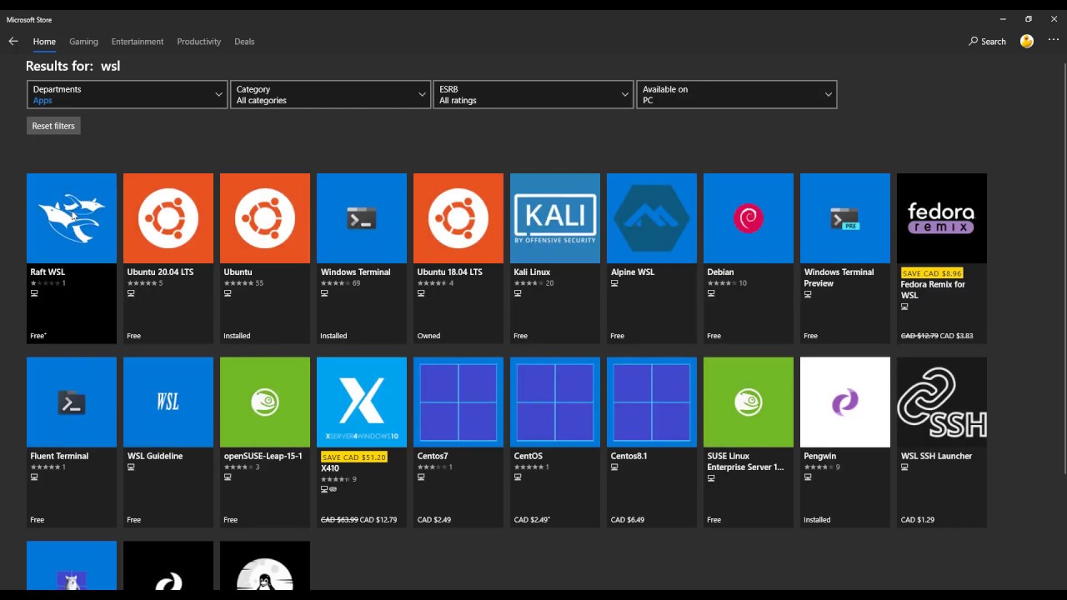
Task: Expand the ESRB ratings dropdown
Action: pyautogui.click(x=533, y=94)
